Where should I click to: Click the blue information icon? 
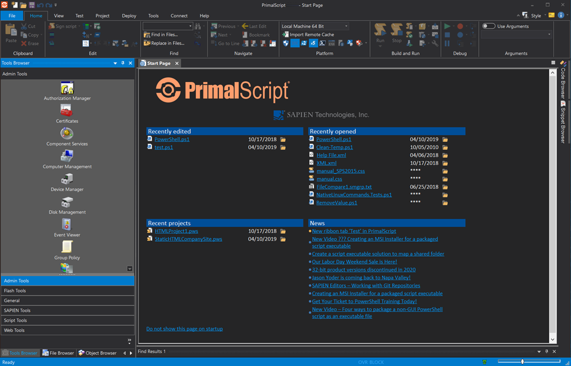[x=561, y=15]
